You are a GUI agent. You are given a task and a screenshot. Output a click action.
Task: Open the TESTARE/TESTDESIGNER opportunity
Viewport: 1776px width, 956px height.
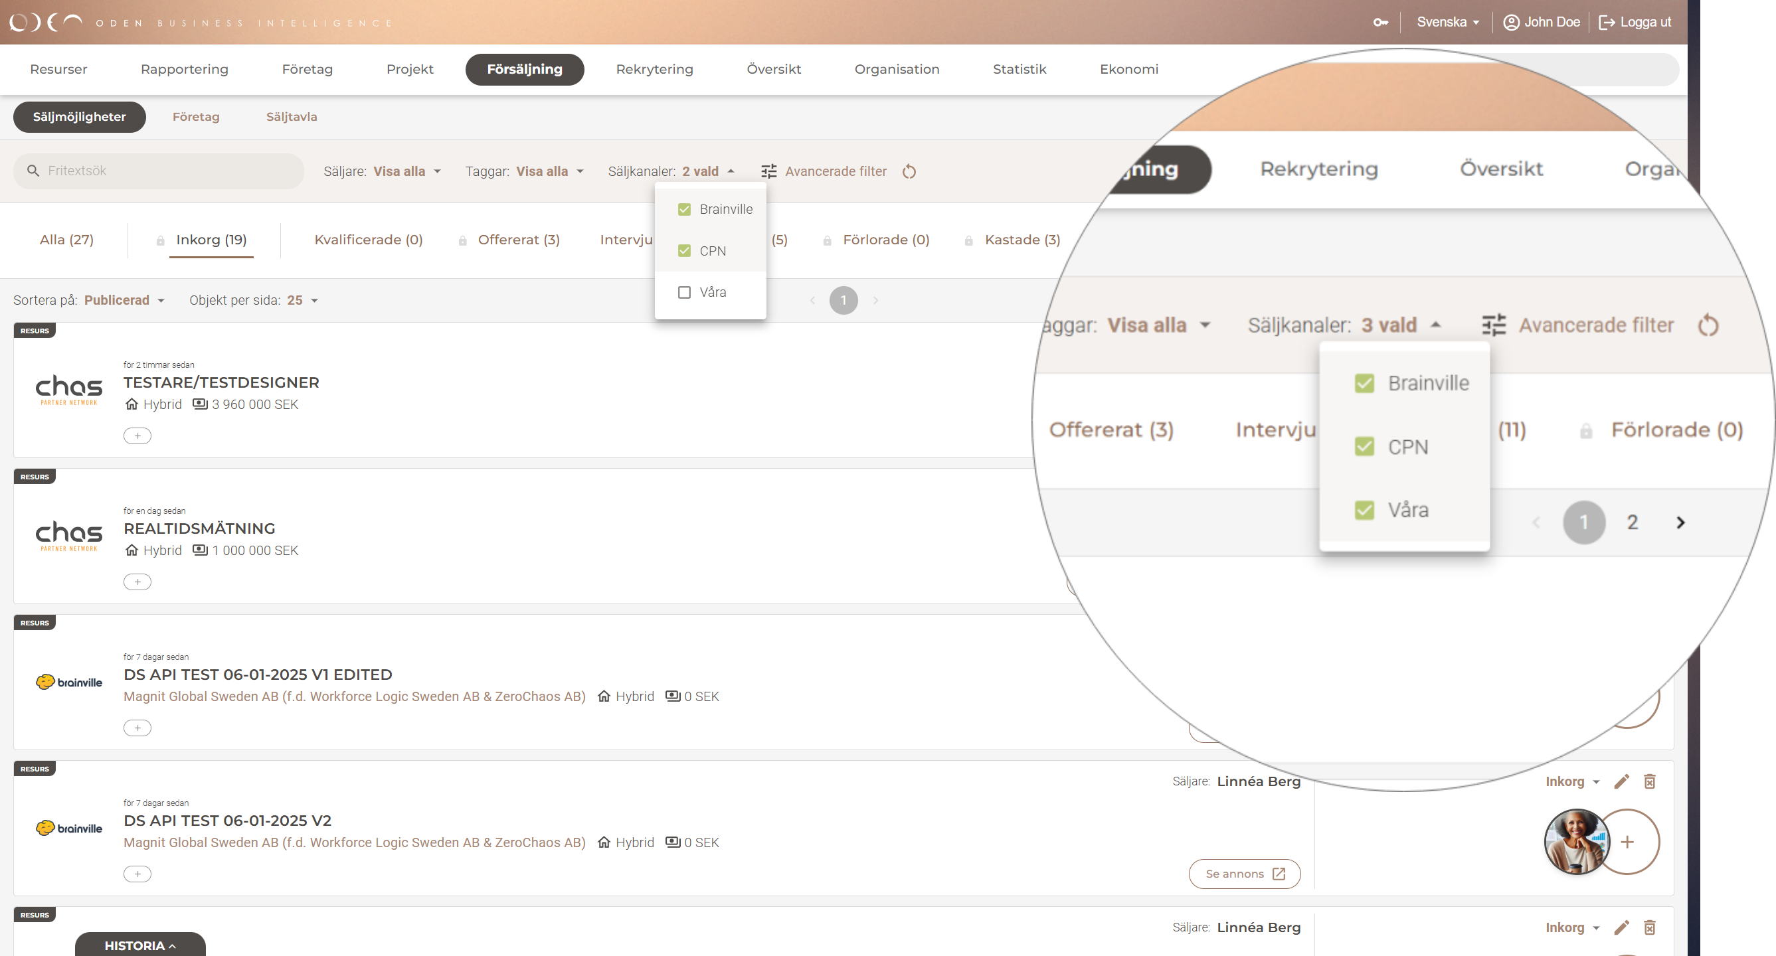click(x=221, y=382)
